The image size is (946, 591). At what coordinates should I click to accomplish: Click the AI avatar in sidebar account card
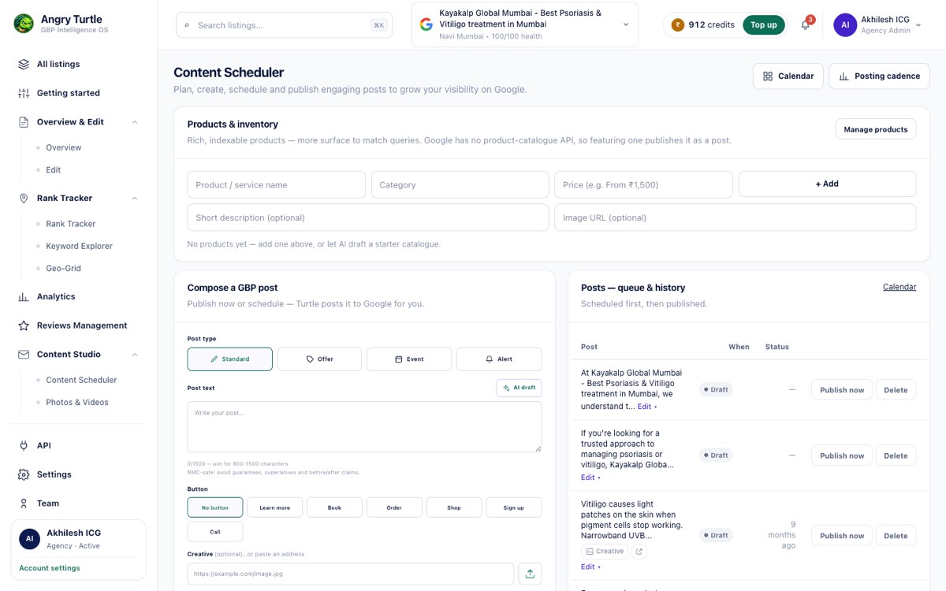click(30, 539)
